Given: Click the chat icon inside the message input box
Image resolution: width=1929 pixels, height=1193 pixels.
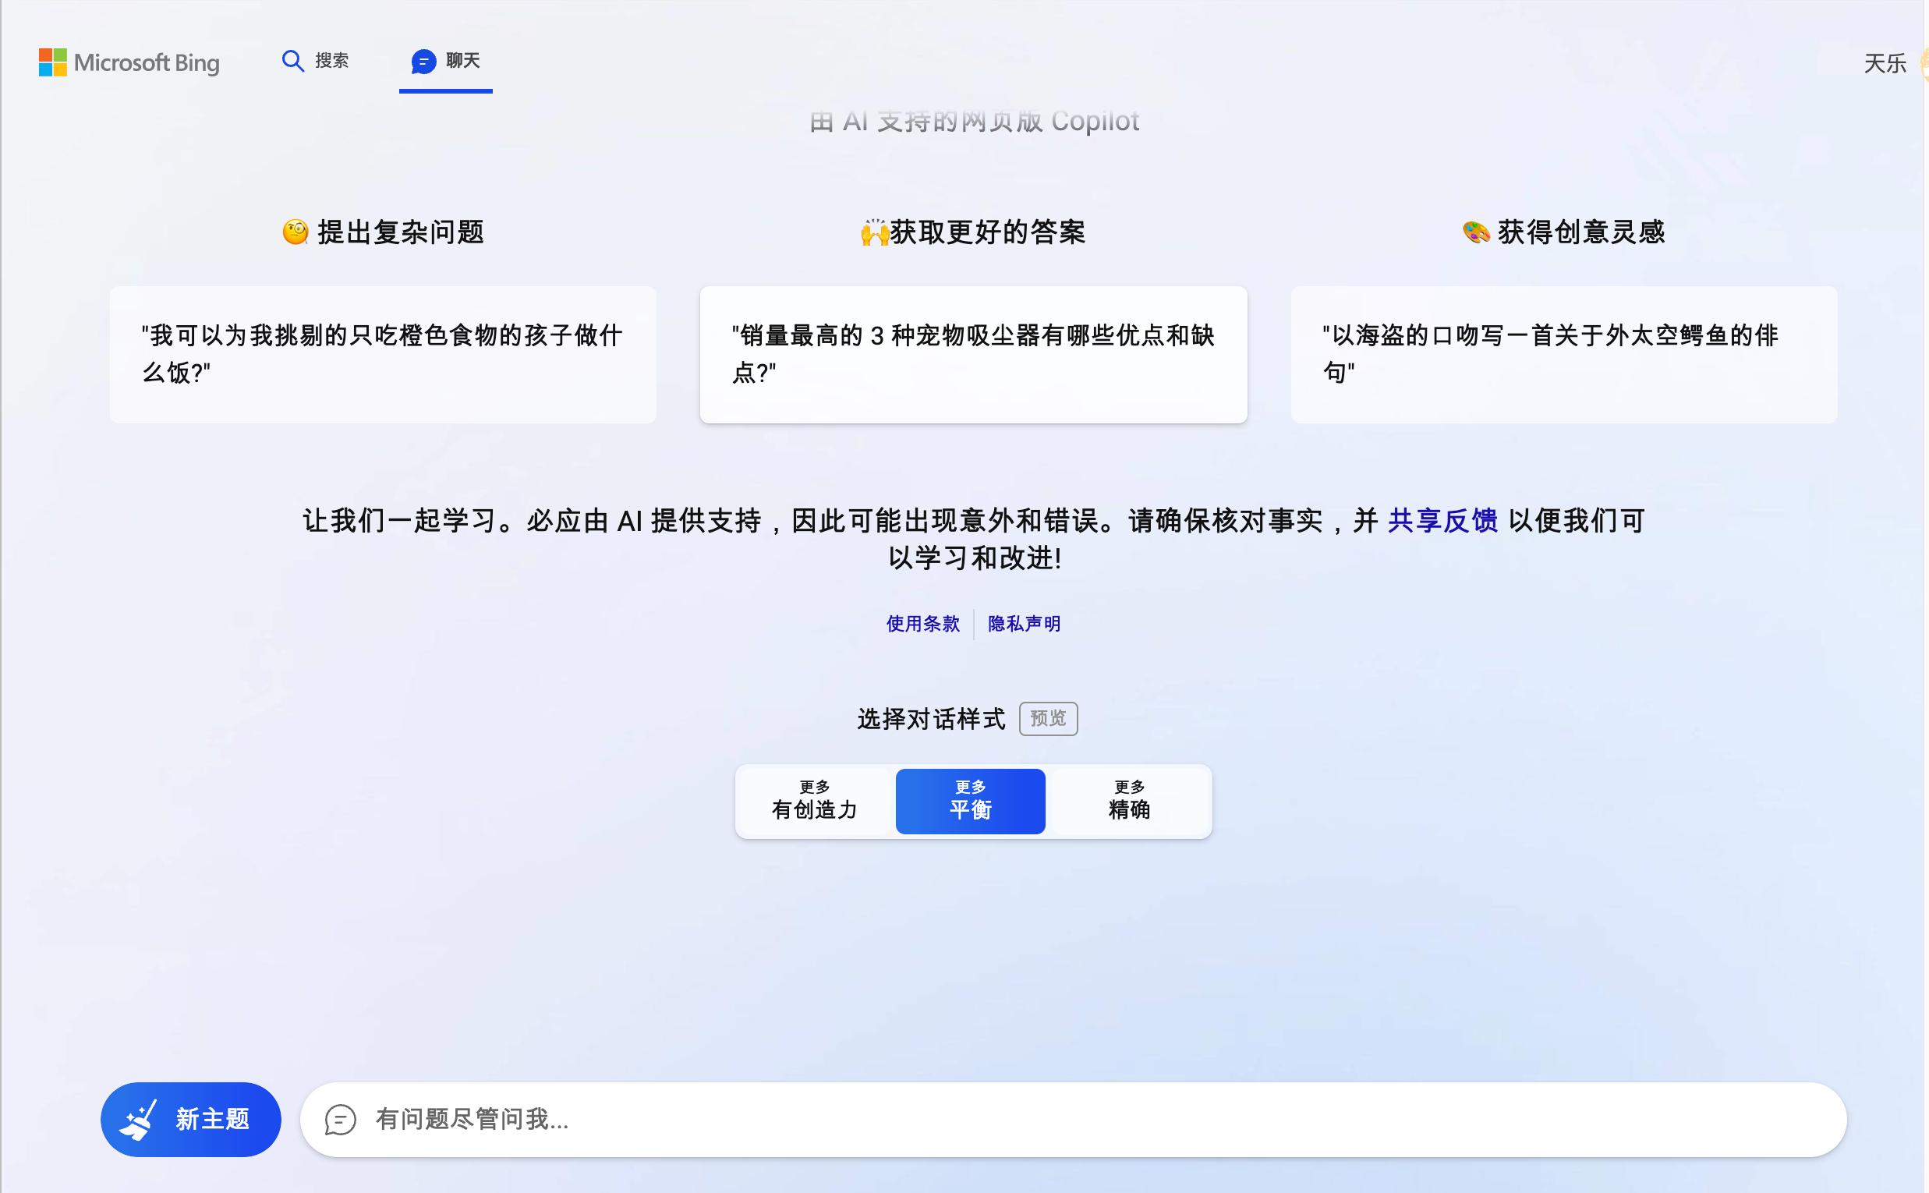Looking at the screenshot, I should click(339, 1120).
